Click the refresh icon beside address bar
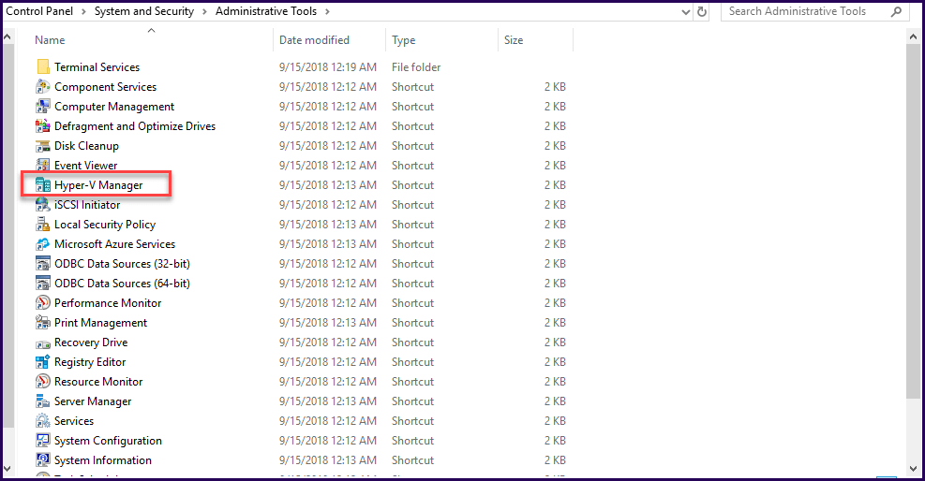 pos(701,11)
